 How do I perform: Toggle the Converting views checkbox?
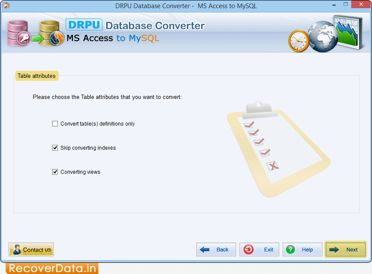(x=55, y=172)
